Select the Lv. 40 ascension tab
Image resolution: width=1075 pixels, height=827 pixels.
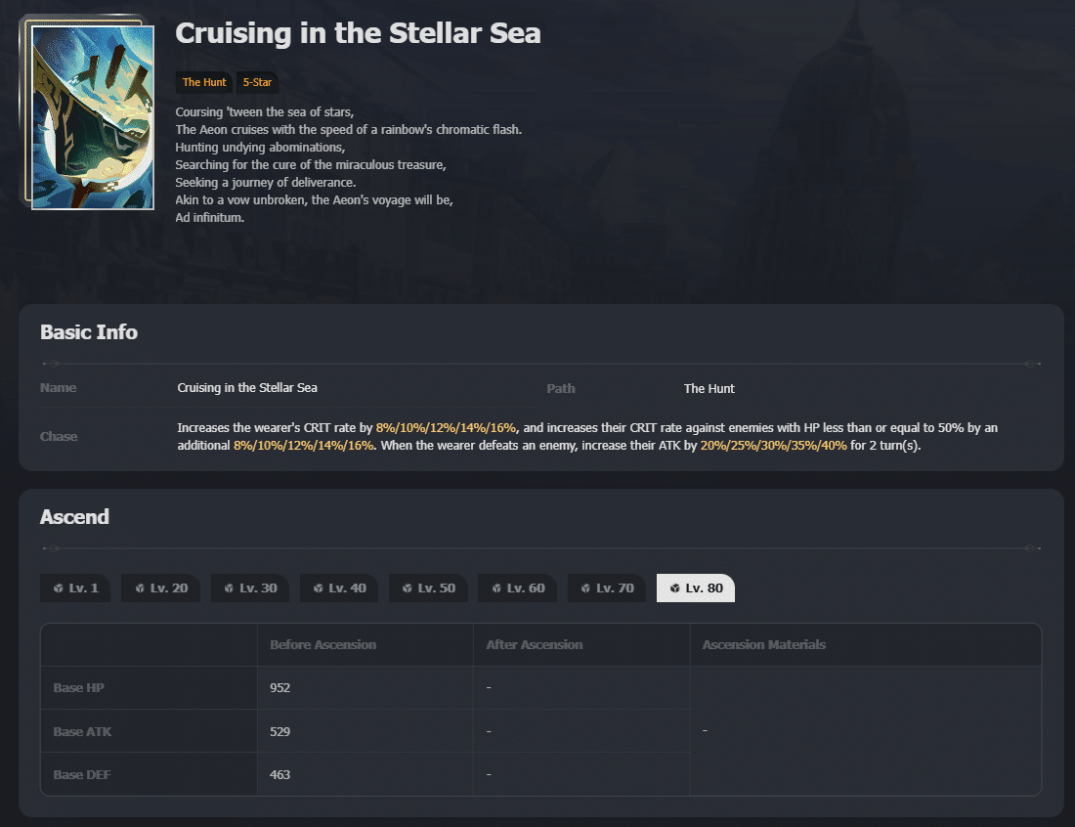(338, 588)
